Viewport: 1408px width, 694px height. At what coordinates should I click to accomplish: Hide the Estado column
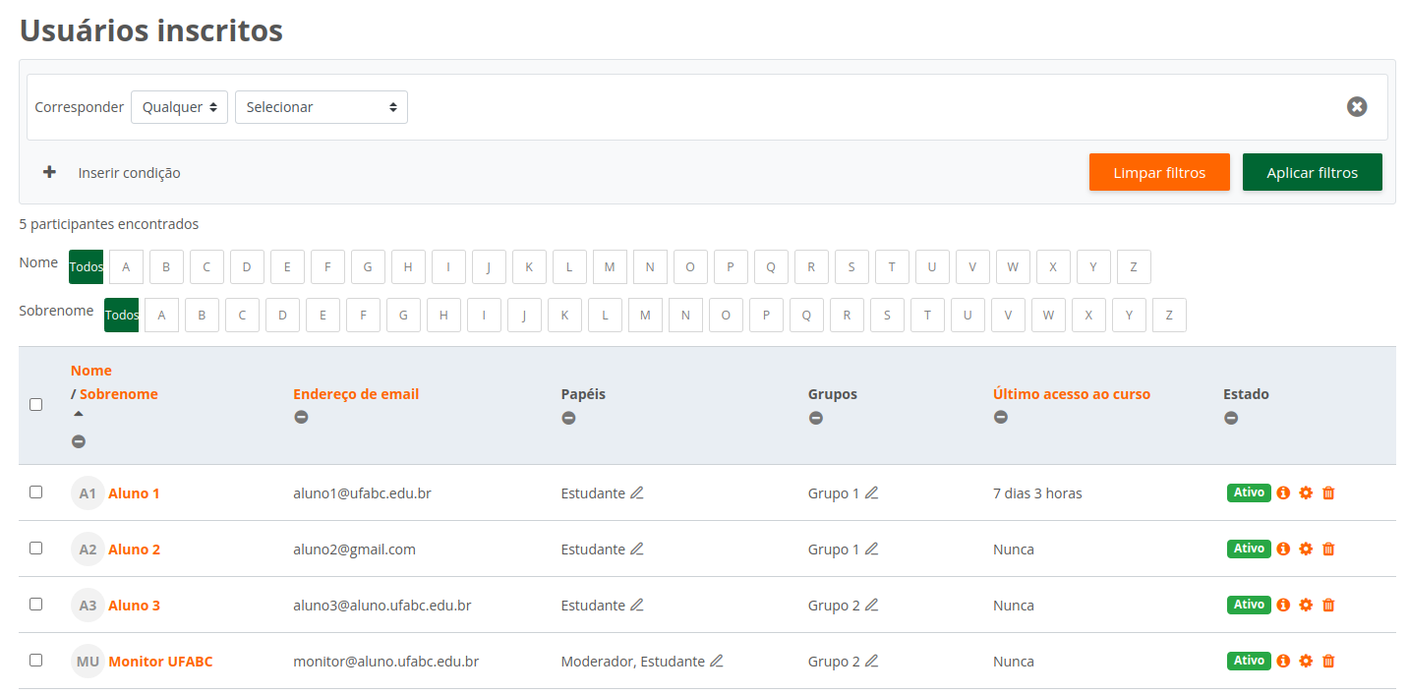1231,418
